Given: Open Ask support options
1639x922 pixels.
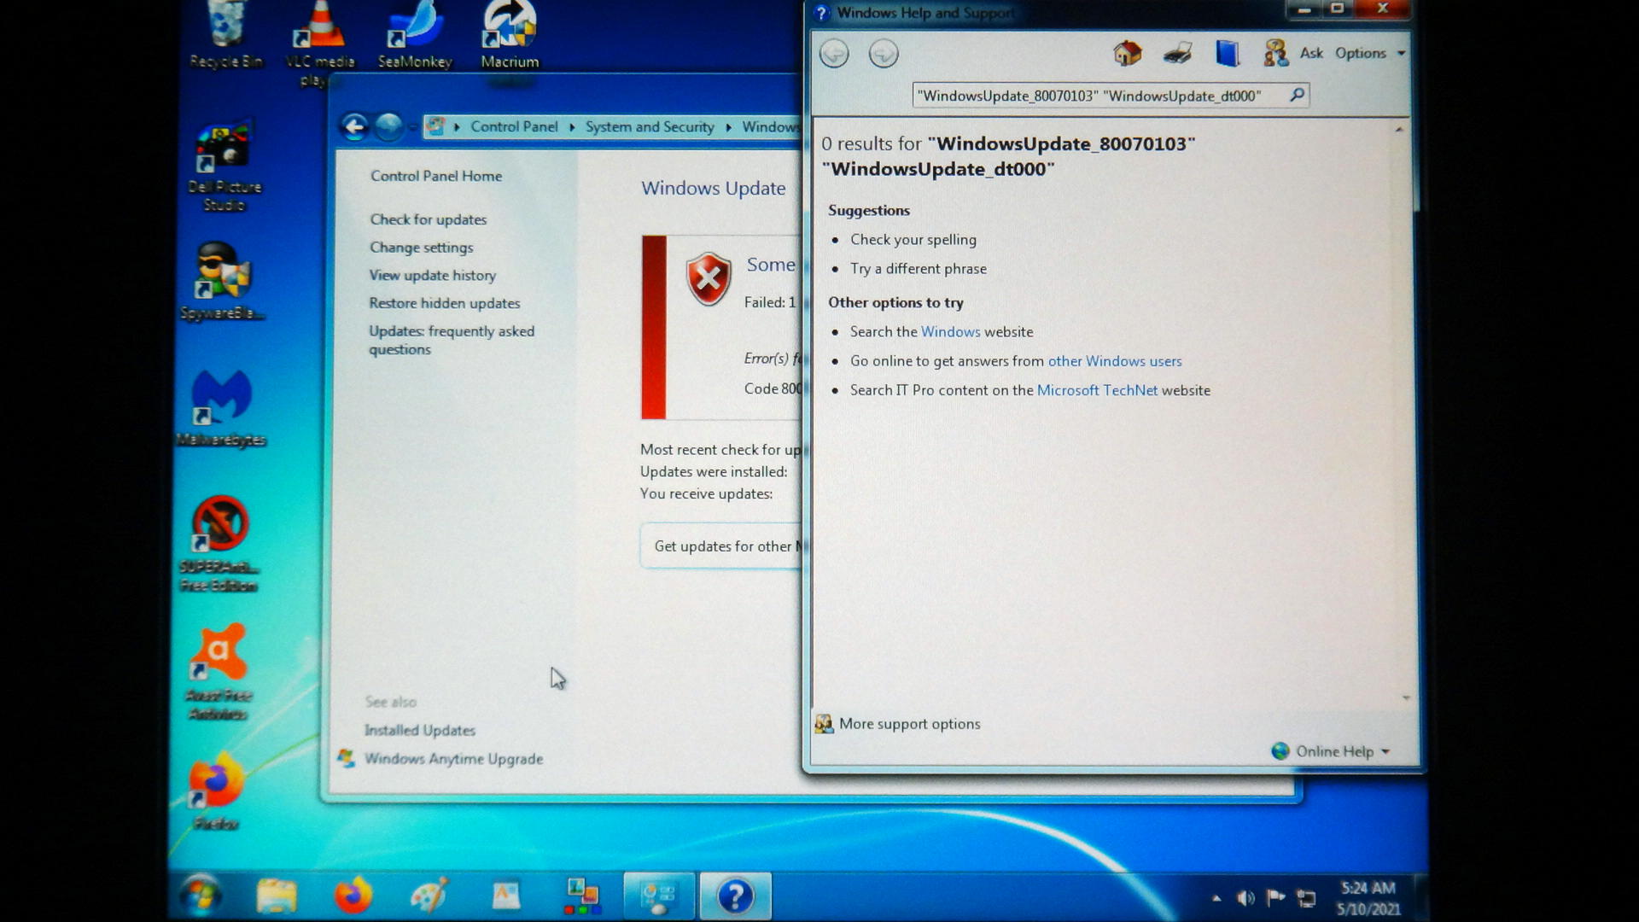Looking at the screenshot, I should pos(1292,53).
